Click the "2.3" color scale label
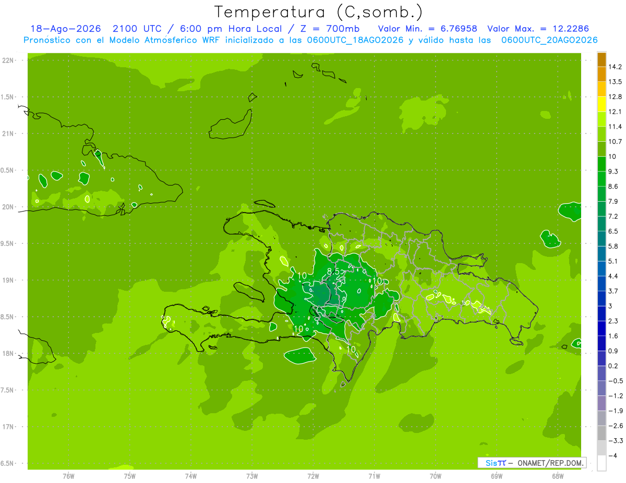Image resolution: width=626 pixels, height=483 pixels. (x=614, y=320)
